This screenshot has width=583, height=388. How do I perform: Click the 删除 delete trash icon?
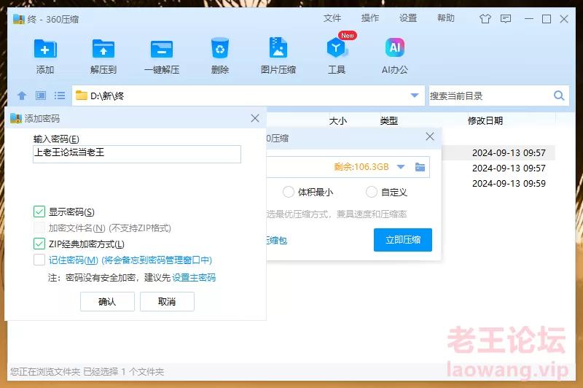(x=220, y=48)
